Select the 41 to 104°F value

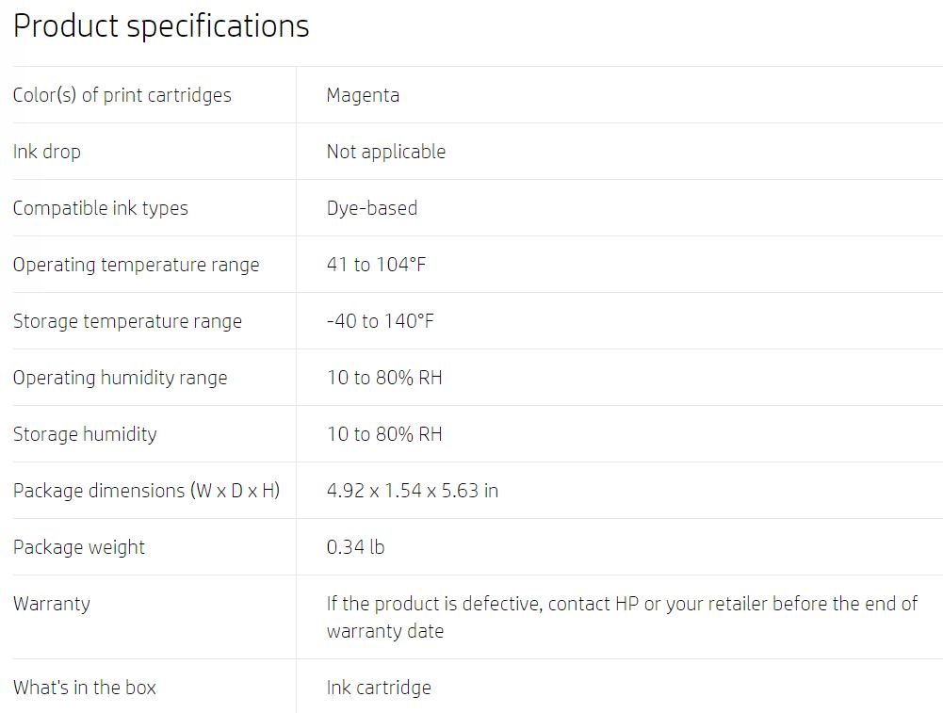[376, 265]
